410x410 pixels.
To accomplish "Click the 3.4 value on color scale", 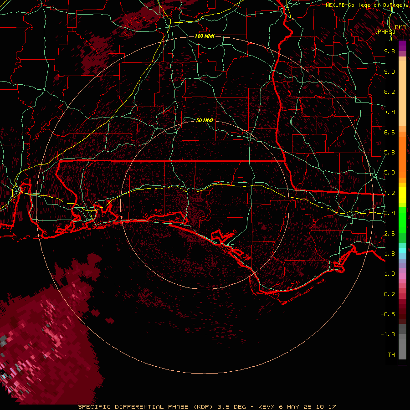I will [389, 213].
